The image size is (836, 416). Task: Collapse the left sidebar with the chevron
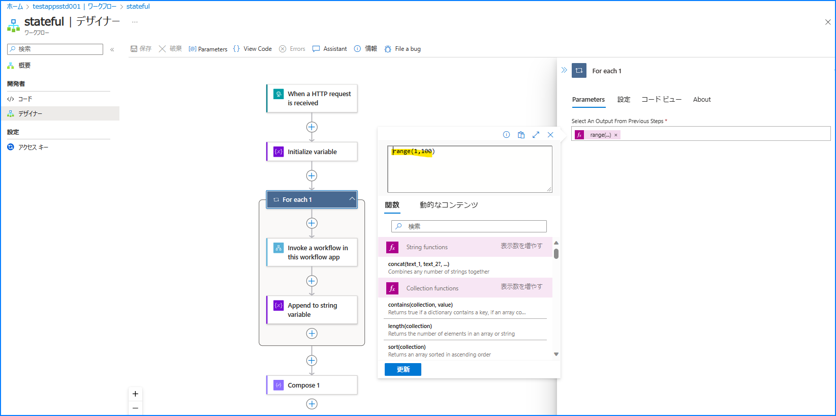(112, 49)
